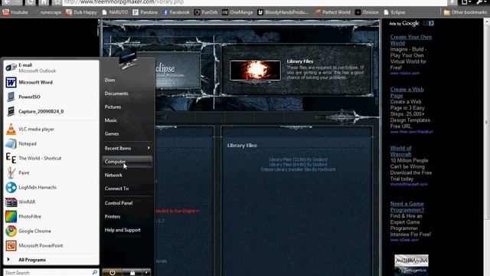490x276 pixels.
Task: Open PhotoFiltre icon
Action: click(11, 216)
